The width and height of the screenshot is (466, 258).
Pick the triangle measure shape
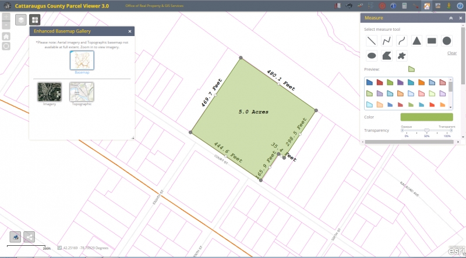[x=416, y=41]
